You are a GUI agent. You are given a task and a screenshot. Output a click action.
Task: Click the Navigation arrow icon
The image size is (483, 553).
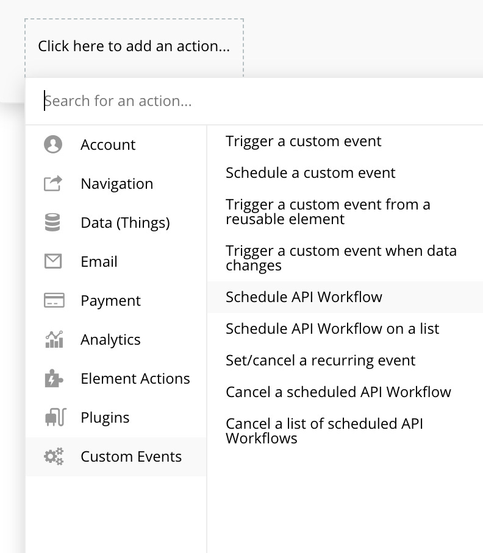pos(53,183)
